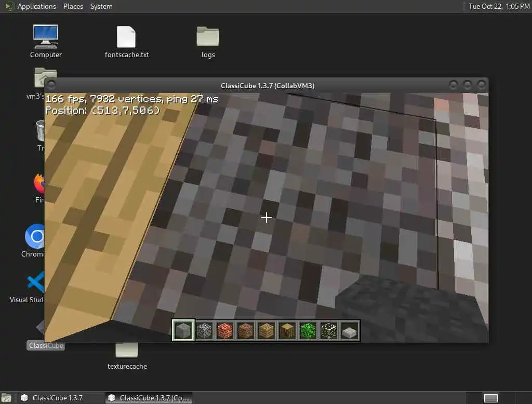Click the show desktop icon in the taskbar
532x404 pixels.
pos(6,398)
